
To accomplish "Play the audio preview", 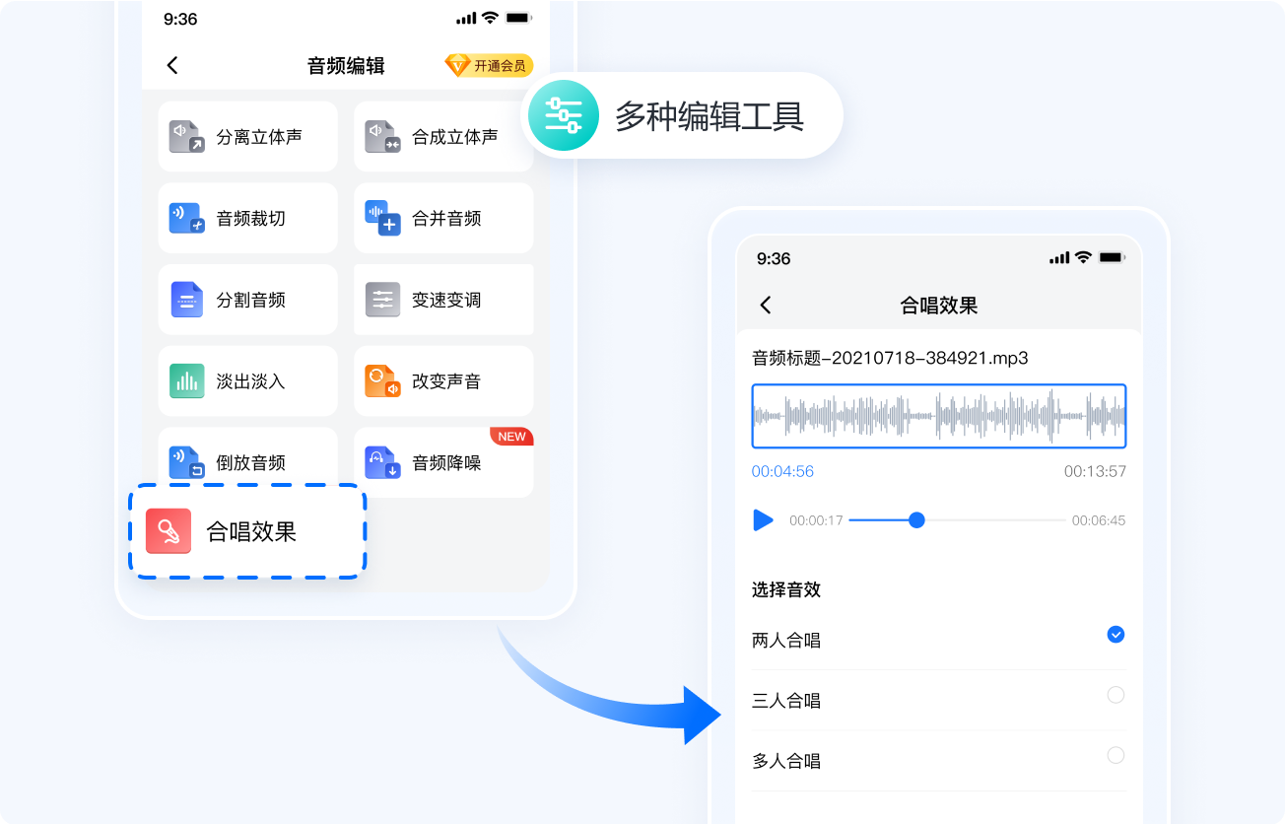I will pos(763,519).
